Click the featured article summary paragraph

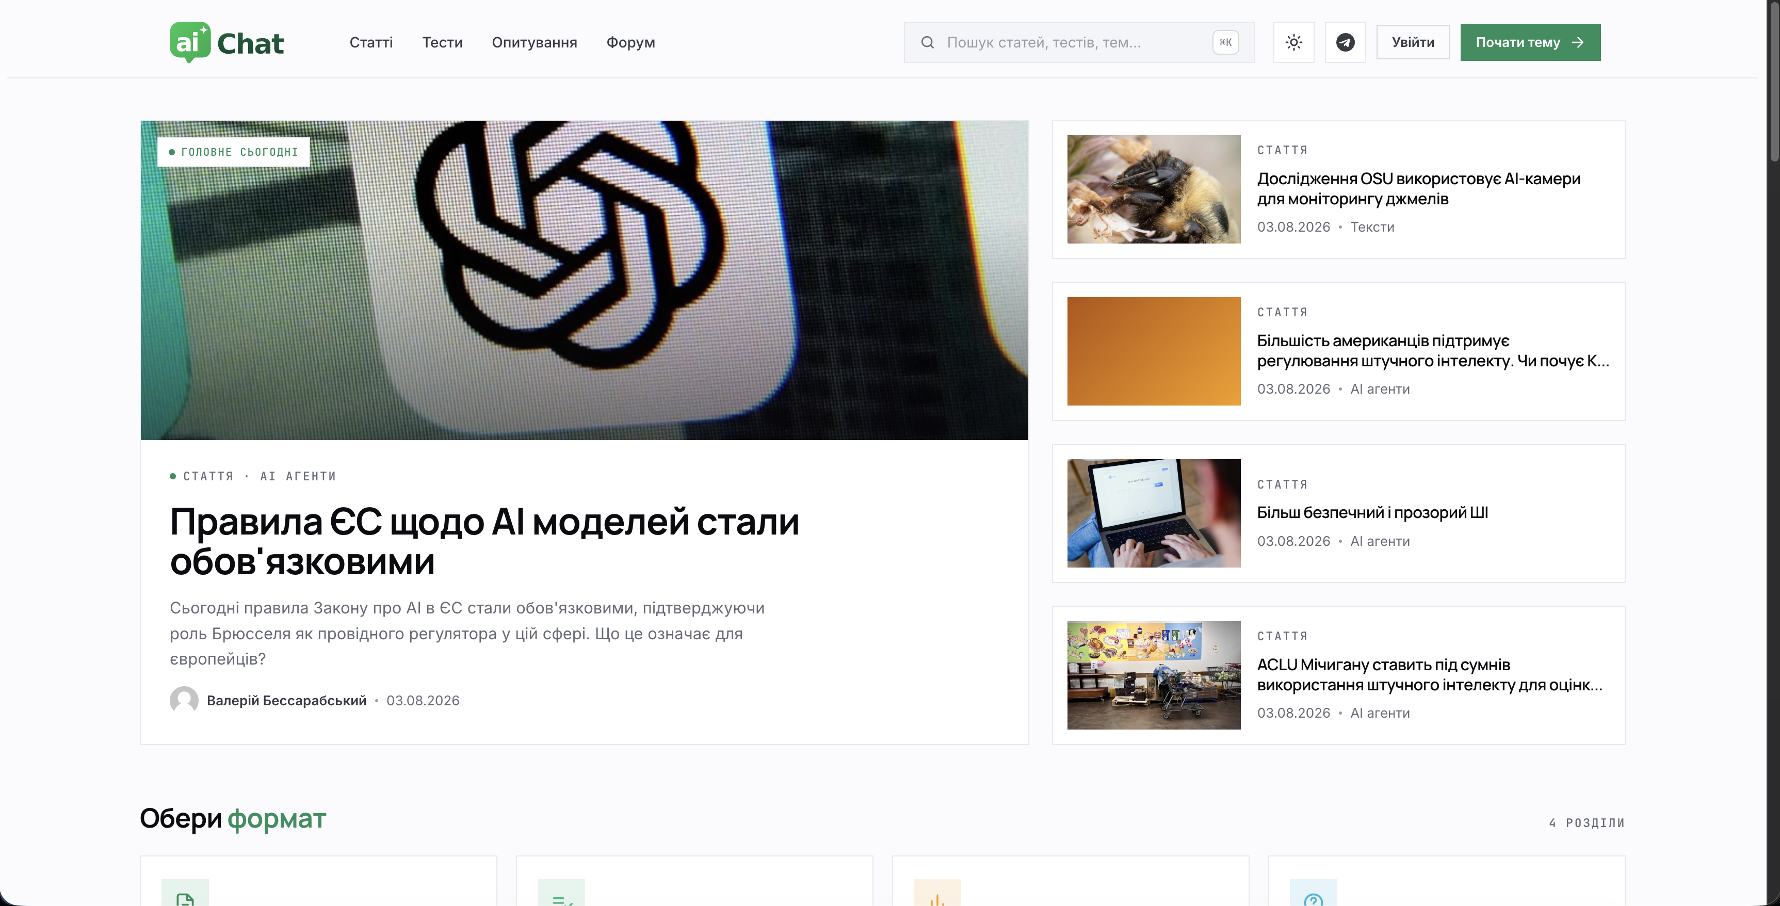[467, 633]
